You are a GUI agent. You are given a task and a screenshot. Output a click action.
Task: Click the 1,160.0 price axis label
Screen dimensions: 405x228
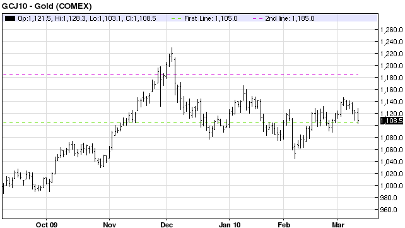point(392,90)
